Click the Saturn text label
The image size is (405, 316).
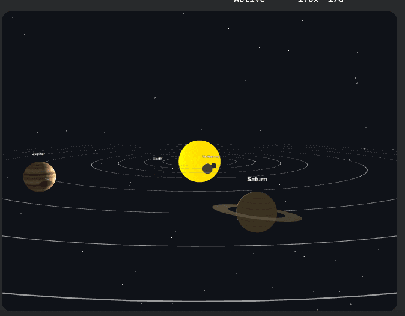tap(257, 180)
